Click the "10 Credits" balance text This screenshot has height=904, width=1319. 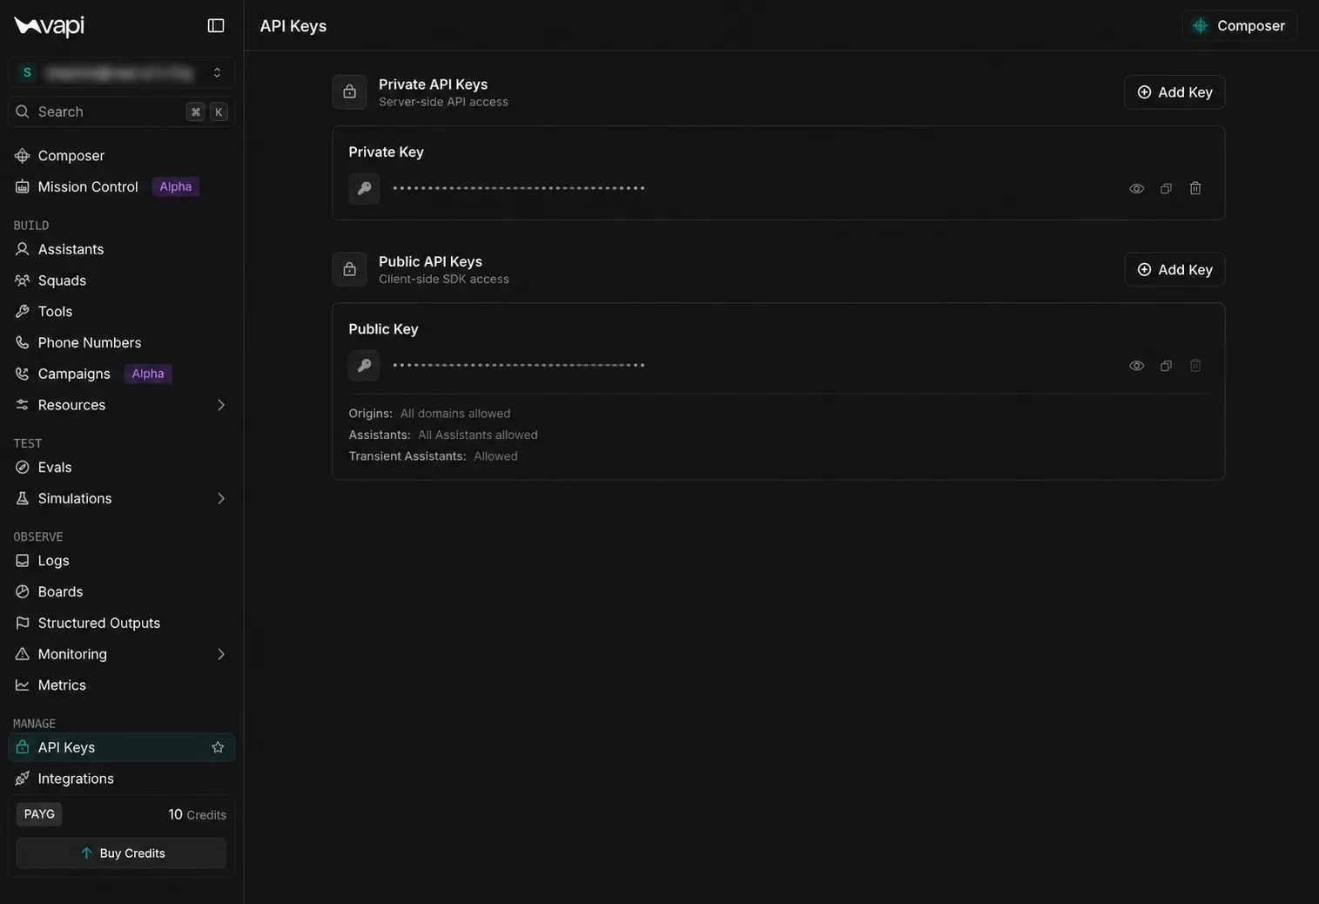[x=197, y=814]
